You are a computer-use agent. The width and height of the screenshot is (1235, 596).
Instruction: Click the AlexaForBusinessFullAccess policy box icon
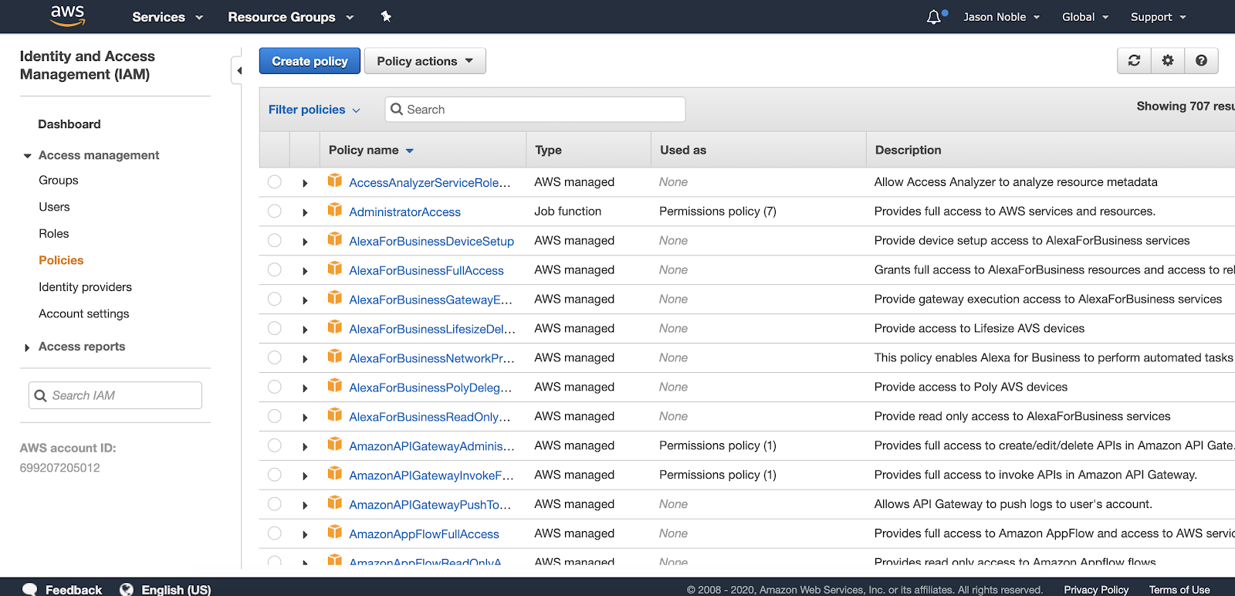[335, 269]
